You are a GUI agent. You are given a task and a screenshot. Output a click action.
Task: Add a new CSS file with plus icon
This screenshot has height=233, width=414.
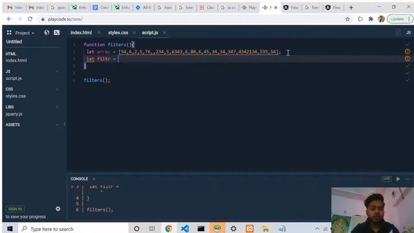pos(57,89)
